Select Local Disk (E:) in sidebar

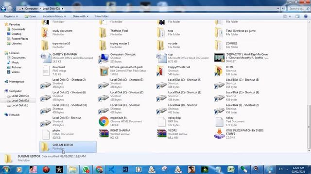pos(19,105)
